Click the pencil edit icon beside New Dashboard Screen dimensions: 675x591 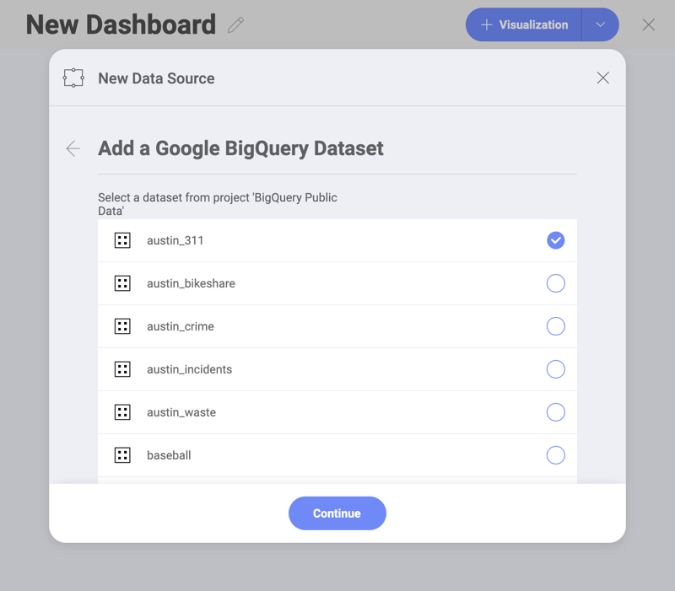[x=235, y=25]
